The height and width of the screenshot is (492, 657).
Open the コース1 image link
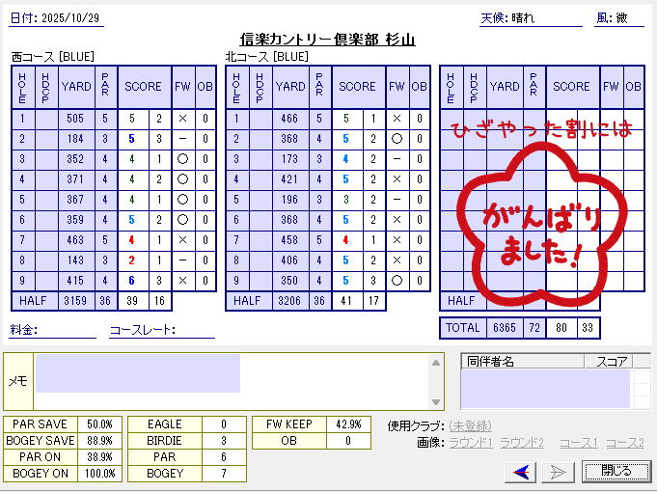click(x=579, y=443)
